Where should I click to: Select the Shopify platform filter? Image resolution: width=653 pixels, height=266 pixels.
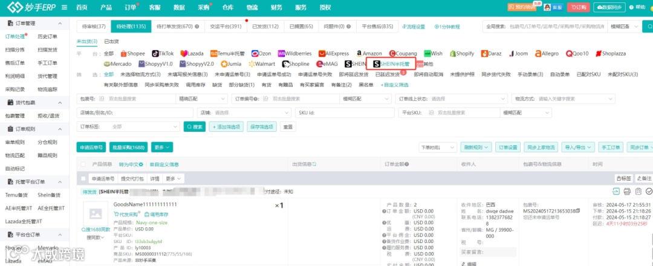463,53
